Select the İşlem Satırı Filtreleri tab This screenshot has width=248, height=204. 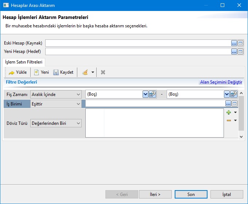(24, 62)
